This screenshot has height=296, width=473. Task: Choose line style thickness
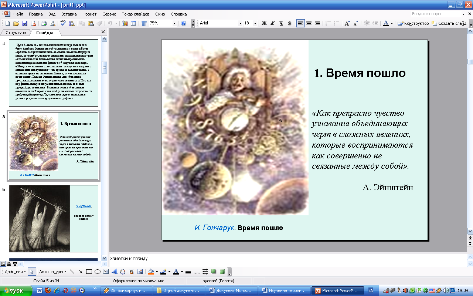click(x=188, y=272)
